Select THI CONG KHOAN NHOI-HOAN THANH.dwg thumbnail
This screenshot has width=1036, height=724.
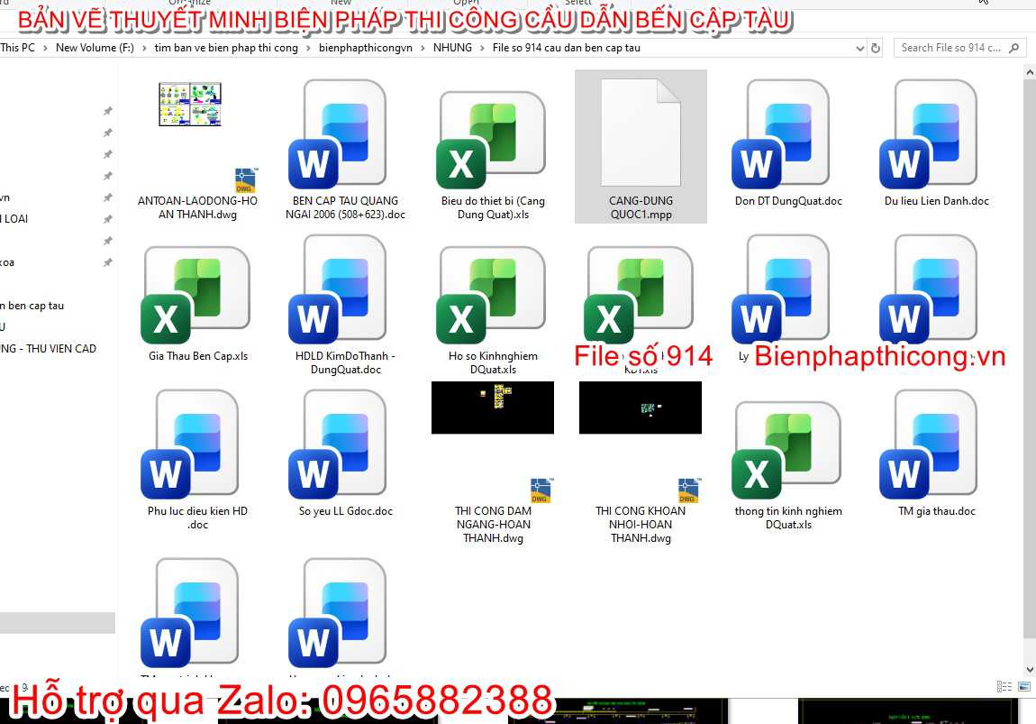(641, 408)
